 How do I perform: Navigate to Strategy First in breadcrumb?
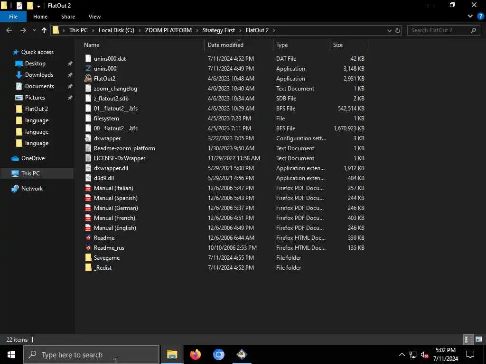(218, 30)
